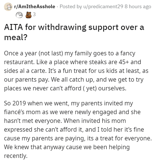
Task: Click the award count number 3
Action: [34, 14]
